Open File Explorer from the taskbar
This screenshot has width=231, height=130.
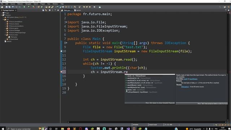tap(62, 129)
